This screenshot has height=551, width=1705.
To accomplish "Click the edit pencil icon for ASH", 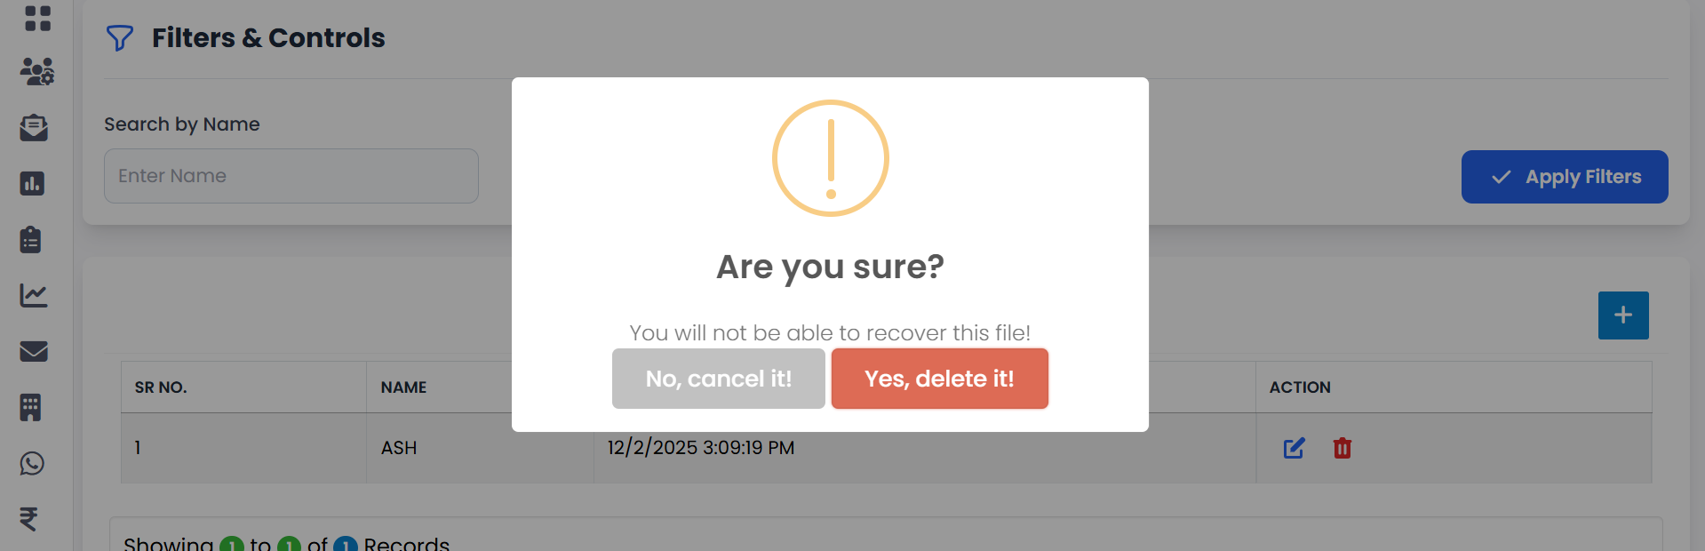I will point(1294,448).
